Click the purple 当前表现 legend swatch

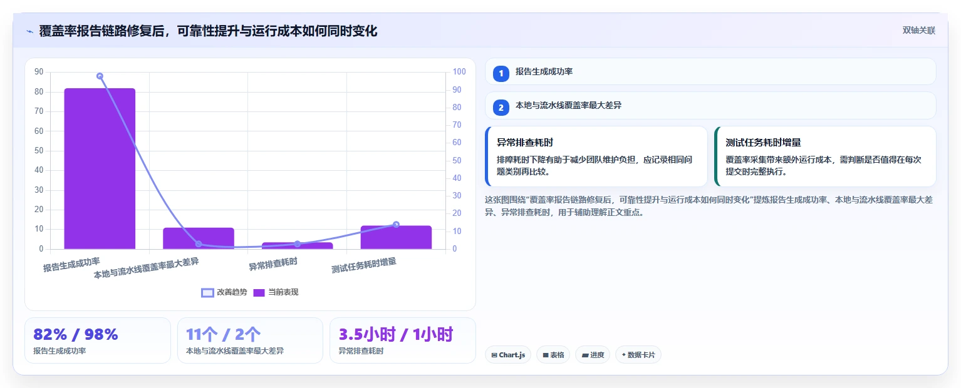(x=259, y=292)
